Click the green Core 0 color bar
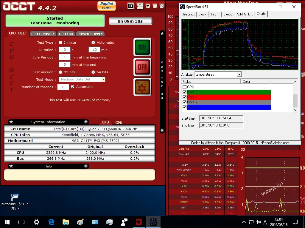 229,92
